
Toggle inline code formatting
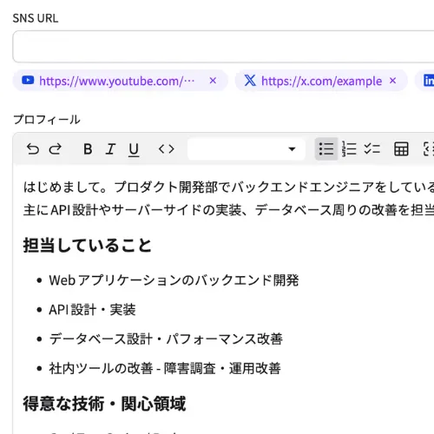[x=167, y=149]
